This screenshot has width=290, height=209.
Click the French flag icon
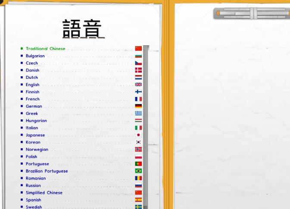point(138,99)
